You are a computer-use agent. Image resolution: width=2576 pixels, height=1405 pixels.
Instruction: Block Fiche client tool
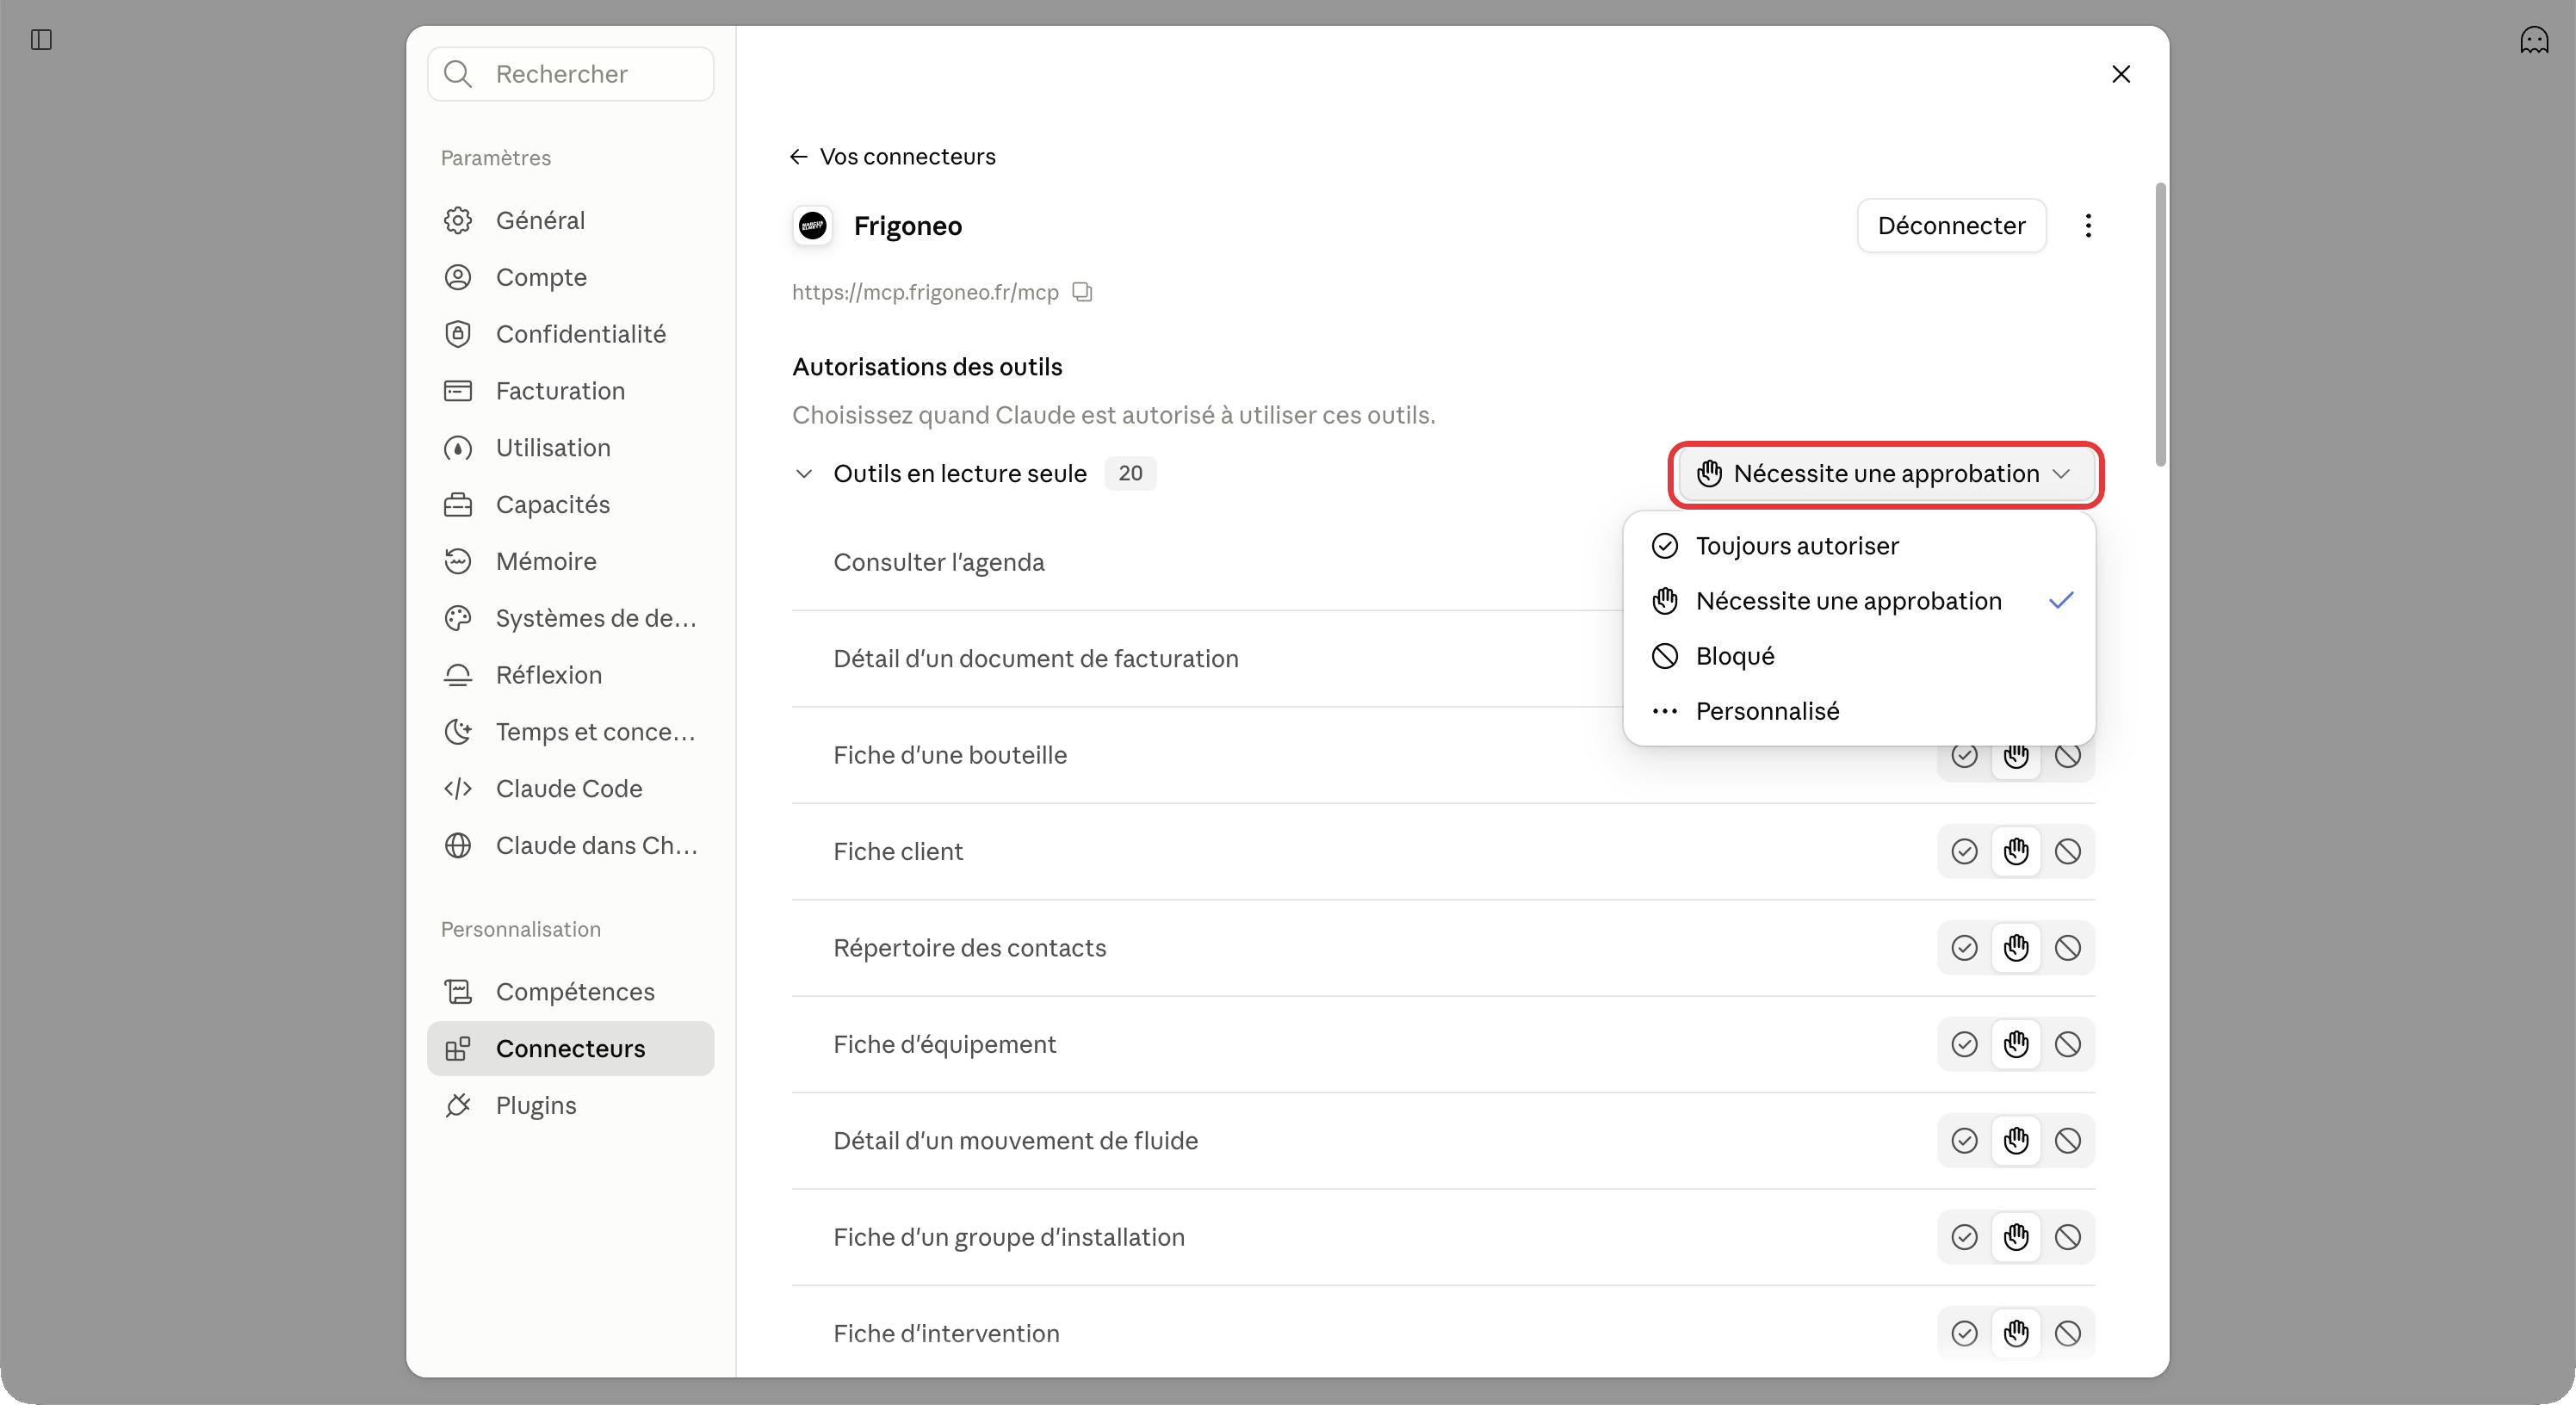click(2068, 852)
